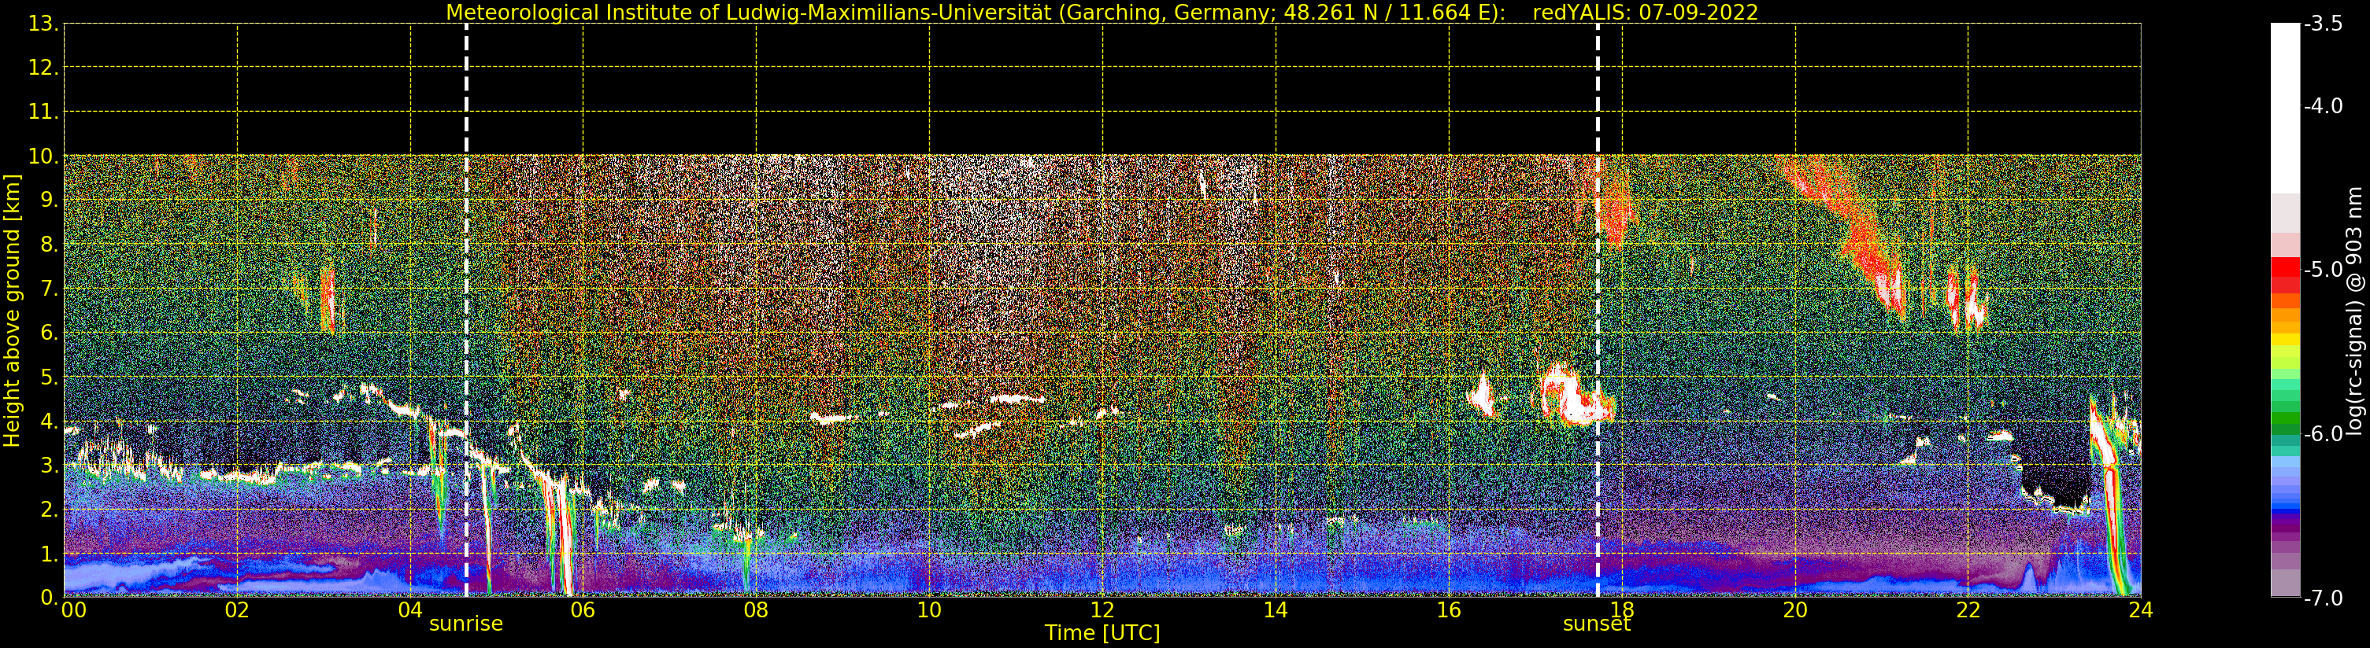The height and width of the screenshot is (648, 2370).
Task: Click the green band near -6.0 on colorbar
Action: tap(2285, 424)
